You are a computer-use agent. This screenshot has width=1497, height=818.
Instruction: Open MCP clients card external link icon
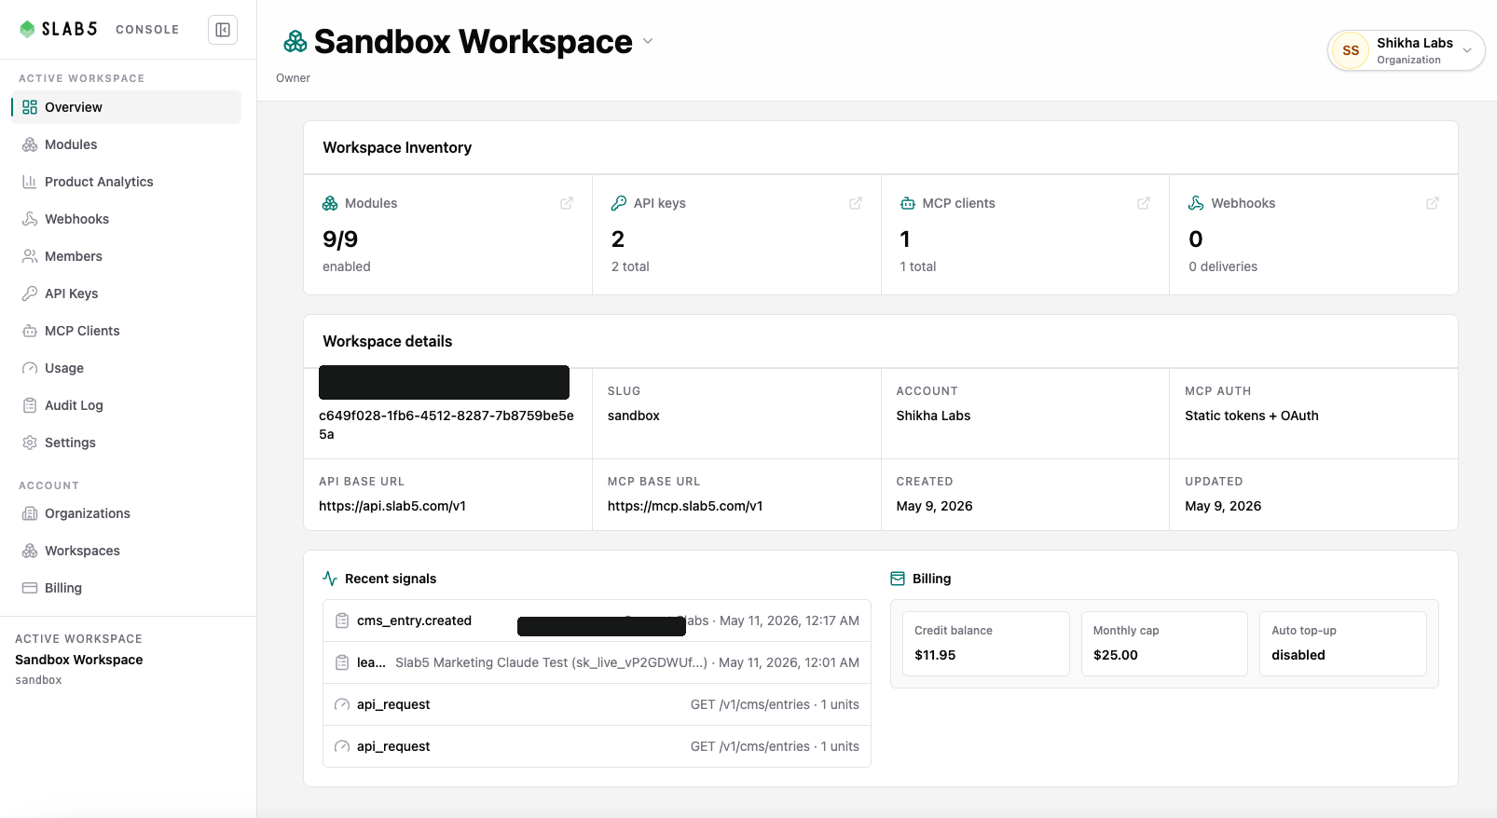coord(1144,203)
